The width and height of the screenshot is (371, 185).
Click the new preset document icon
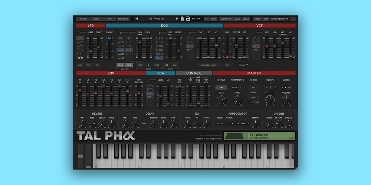183,18
